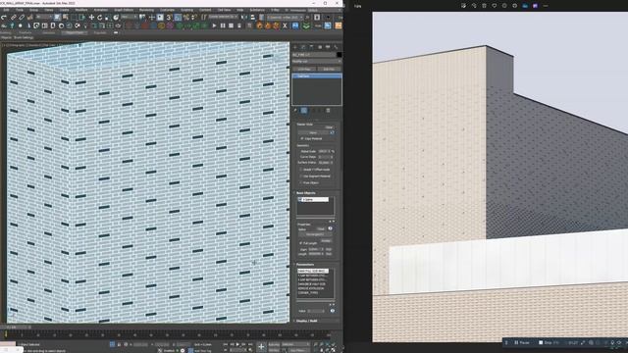Toggle the Angle Snap icon
Screen dimensions: 628x353
tap(178, 18)
